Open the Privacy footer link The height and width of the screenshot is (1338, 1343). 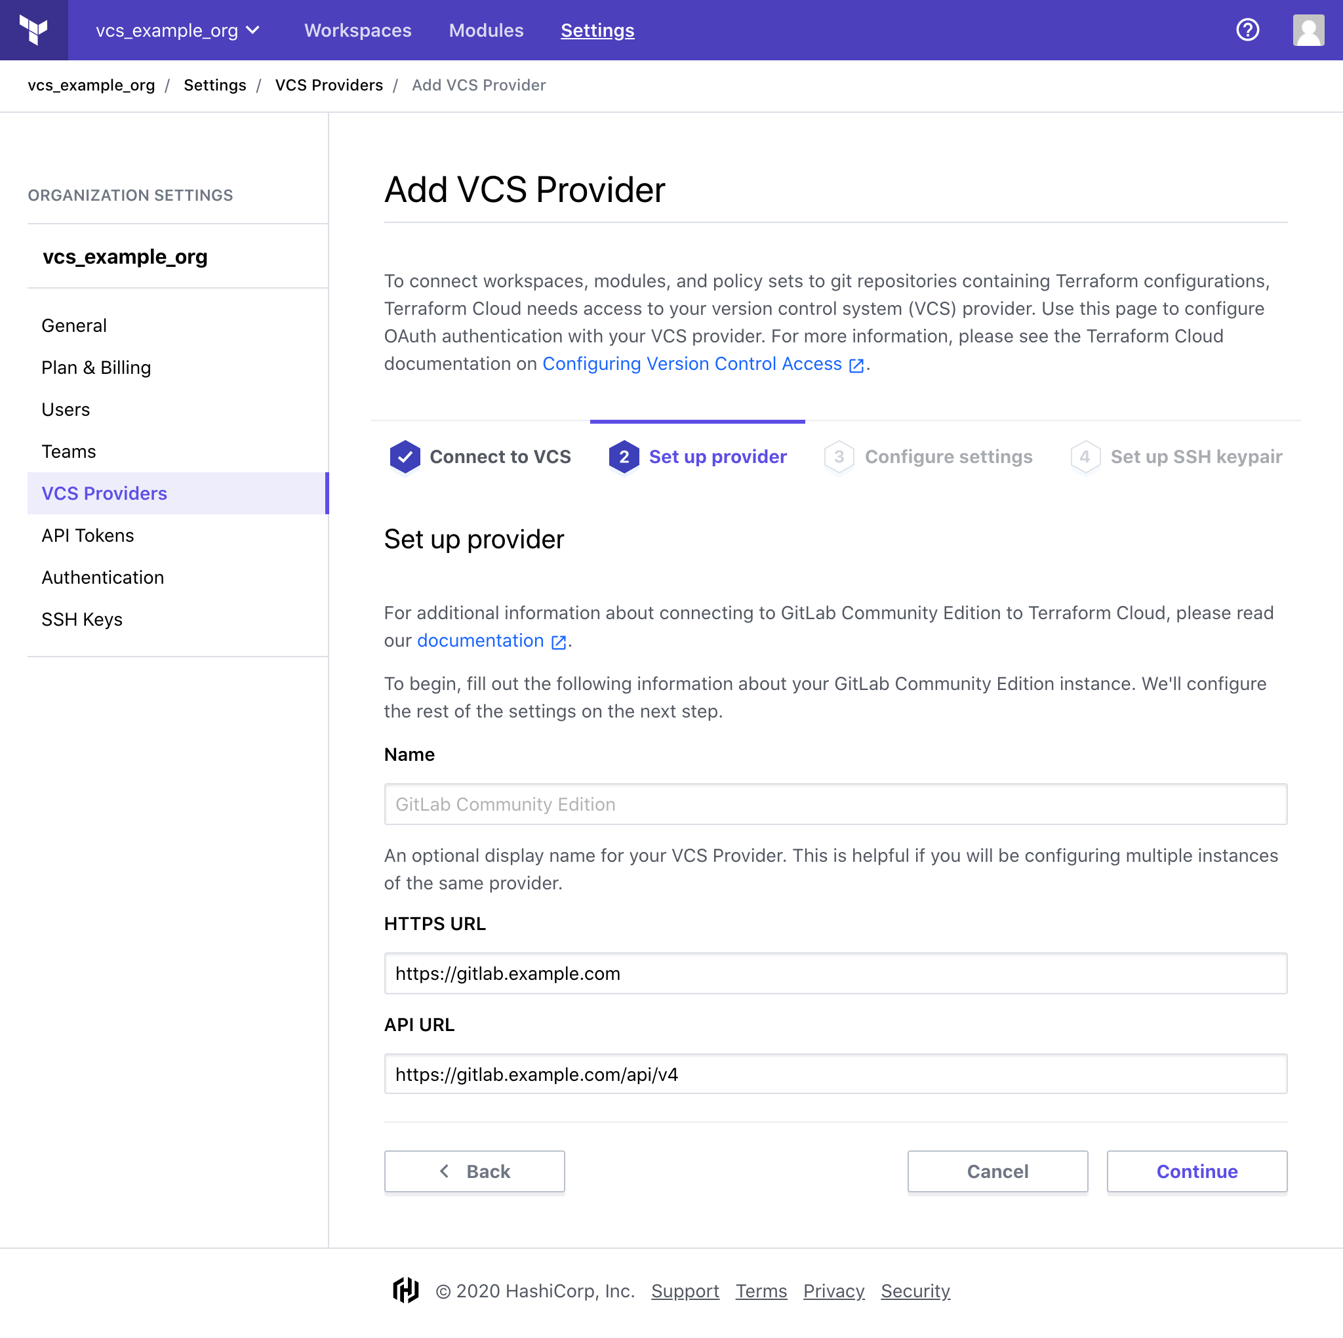(x=833, y=1291)
